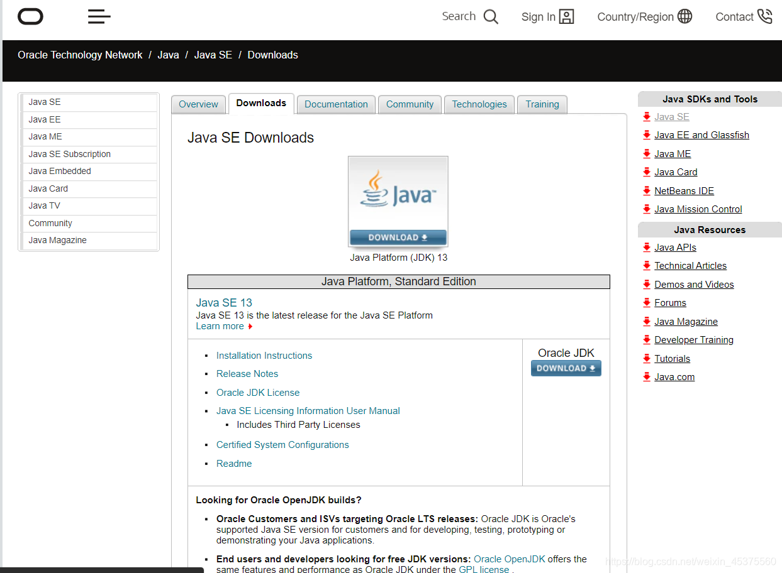Select Java SE in left sidebar
The image size is (782, 573).
89,102
